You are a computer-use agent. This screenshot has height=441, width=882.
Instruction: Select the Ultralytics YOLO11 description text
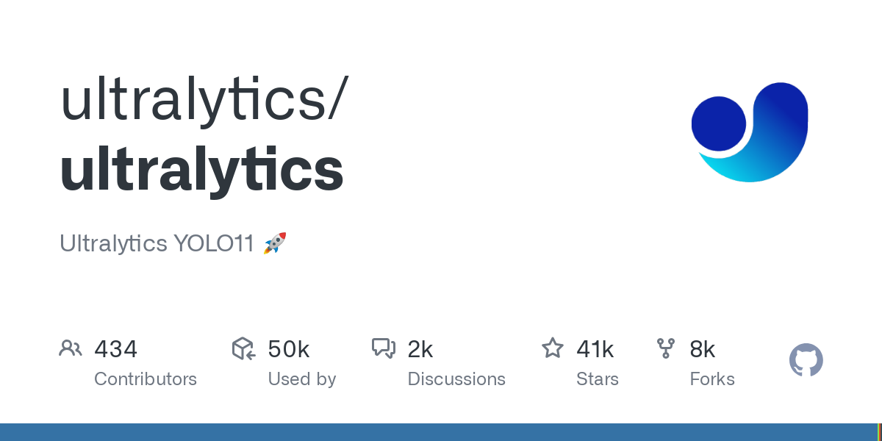157,243
